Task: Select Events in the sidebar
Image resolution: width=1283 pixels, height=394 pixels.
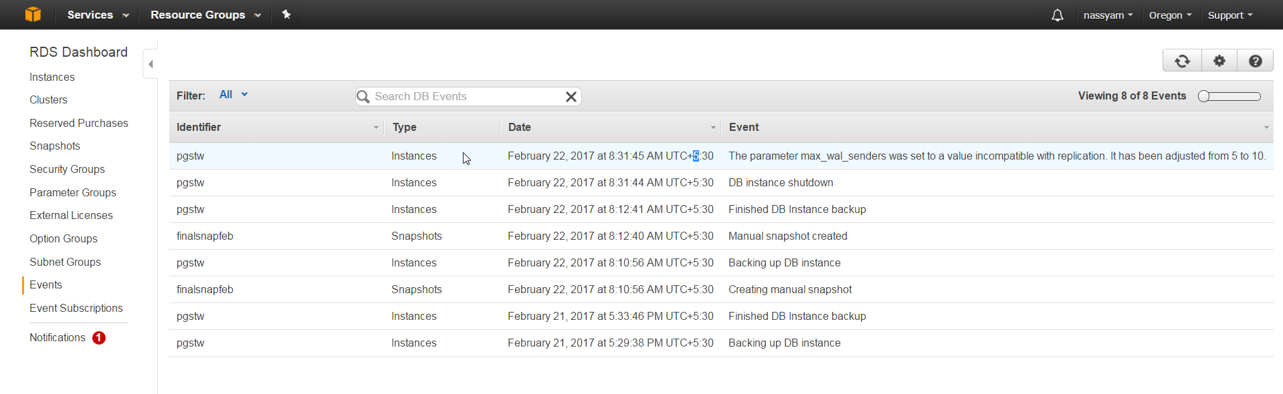Action: 45,285
